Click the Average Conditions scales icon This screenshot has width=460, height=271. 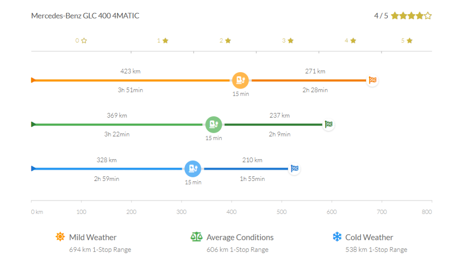pyautogui.click(x=196, y=237)
